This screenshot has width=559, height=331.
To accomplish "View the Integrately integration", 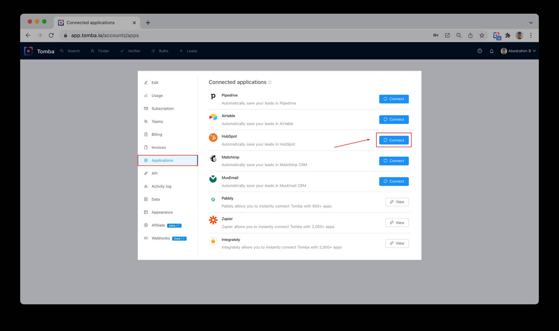I will [x=397, y=243].
